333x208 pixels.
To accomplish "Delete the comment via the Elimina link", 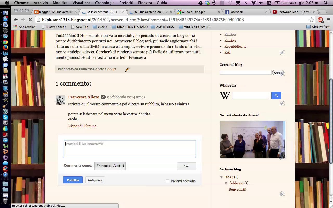I will (x=90, y=126).
